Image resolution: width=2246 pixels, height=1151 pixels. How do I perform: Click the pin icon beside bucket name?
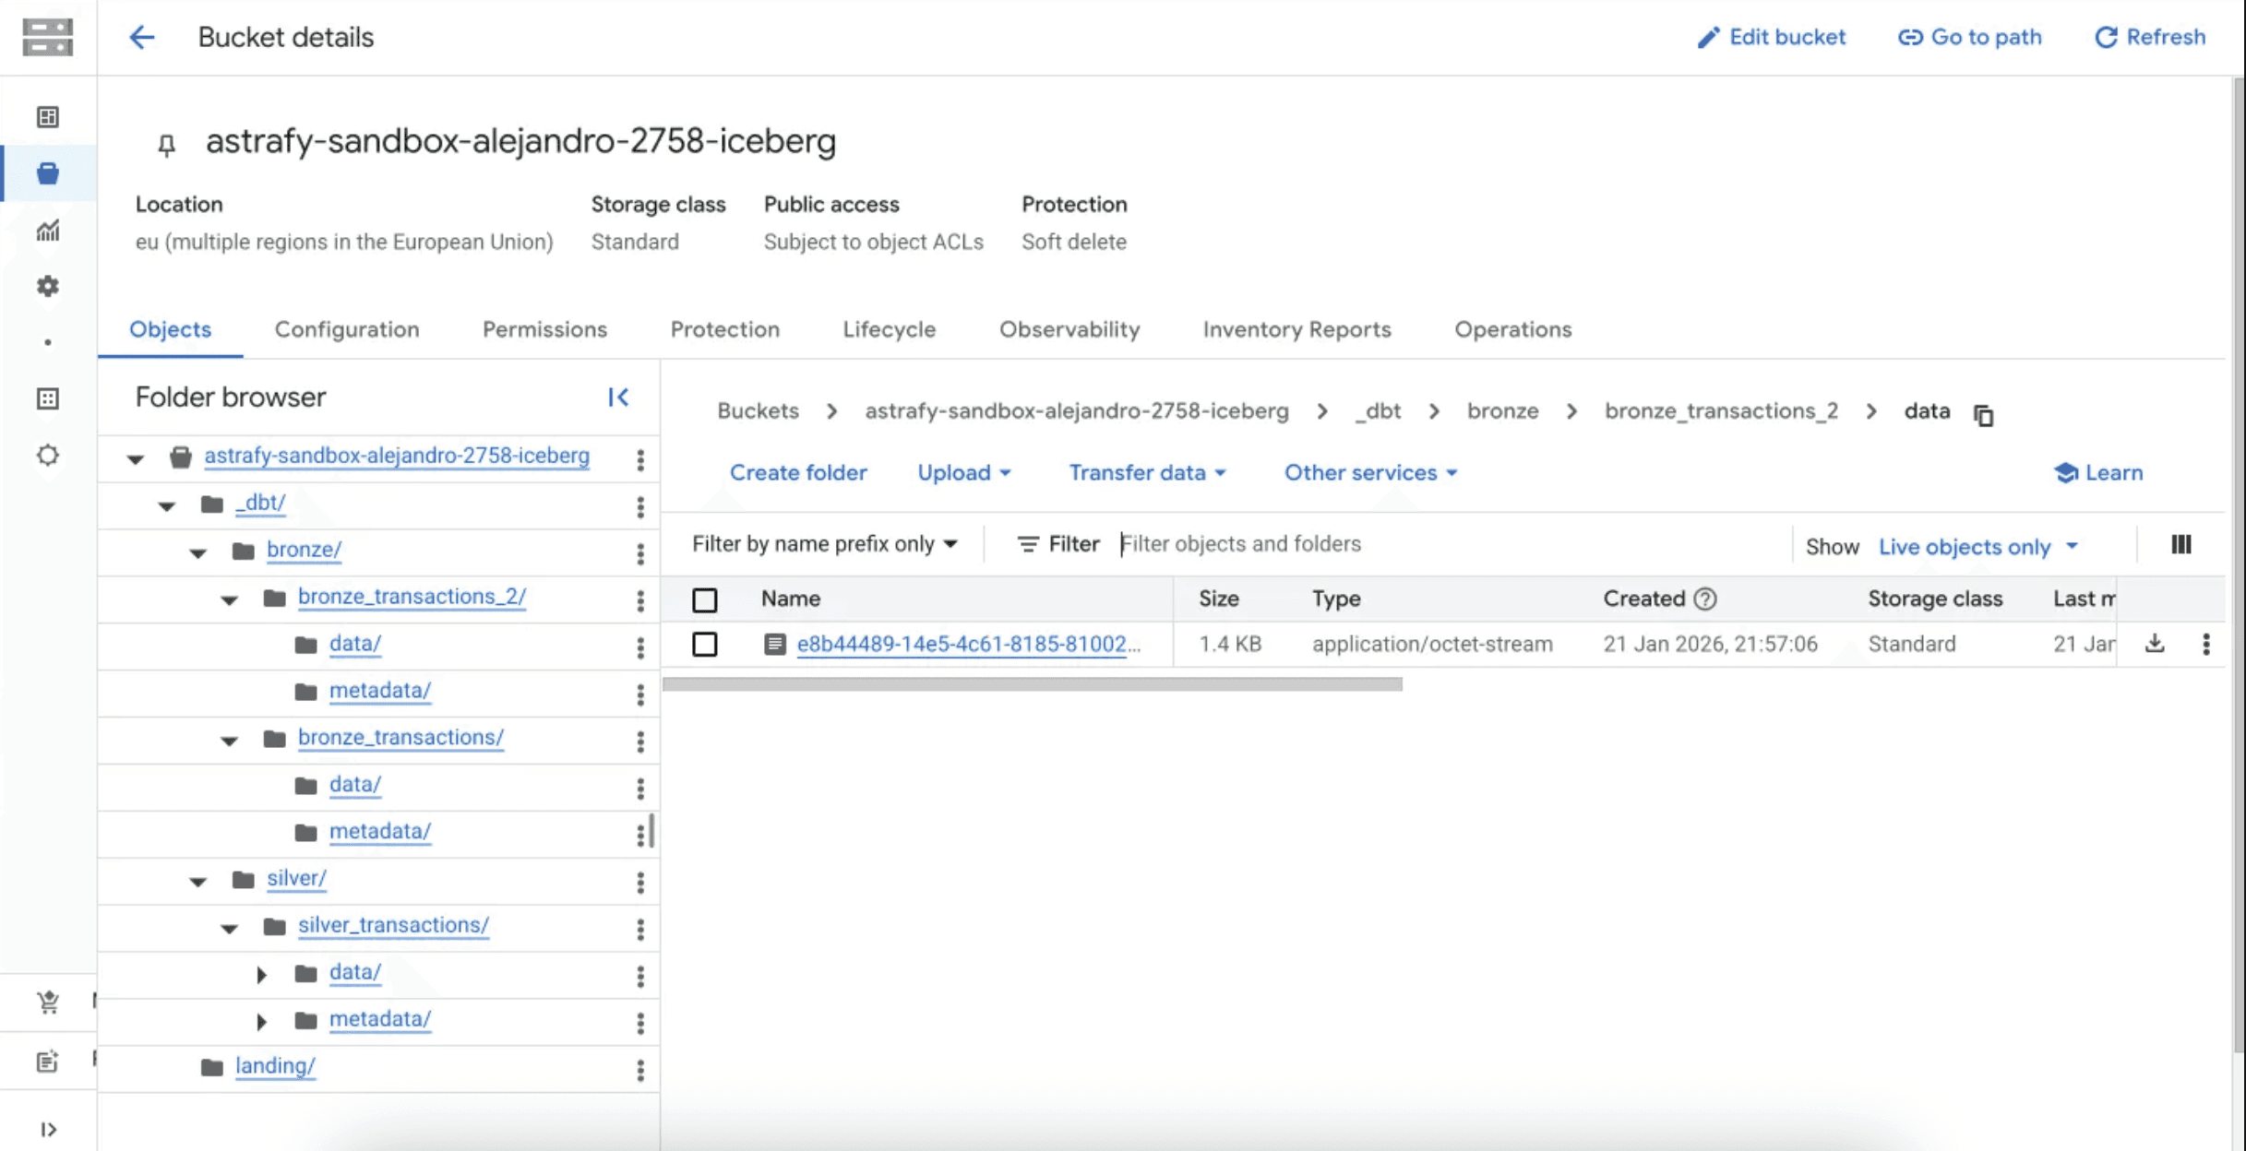coord(166,145)
